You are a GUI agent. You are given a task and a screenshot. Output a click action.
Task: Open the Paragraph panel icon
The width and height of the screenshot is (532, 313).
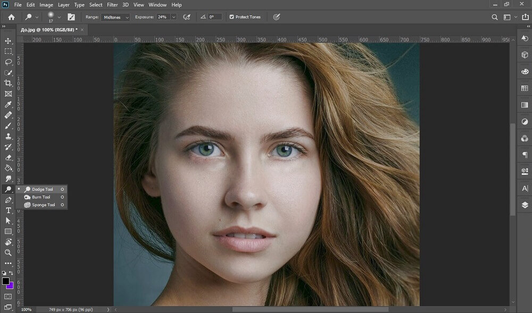(525, 155)
